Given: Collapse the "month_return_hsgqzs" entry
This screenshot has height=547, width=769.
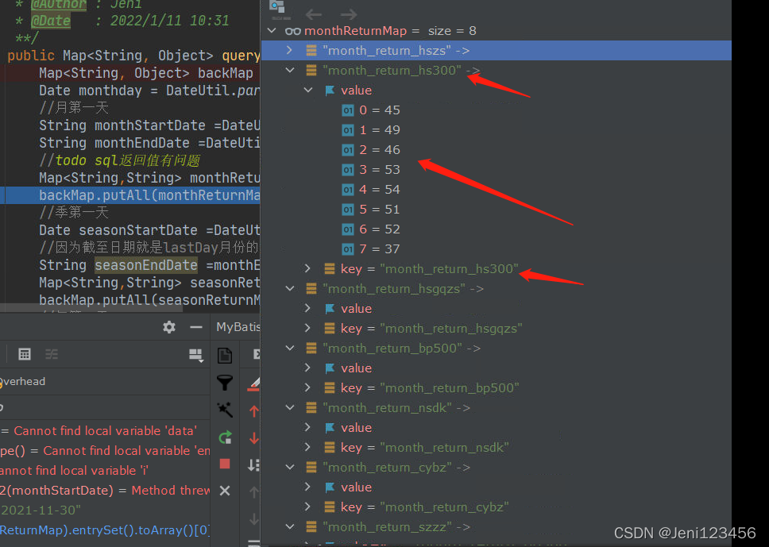Looking at the screenshot, I should point(290,289).
